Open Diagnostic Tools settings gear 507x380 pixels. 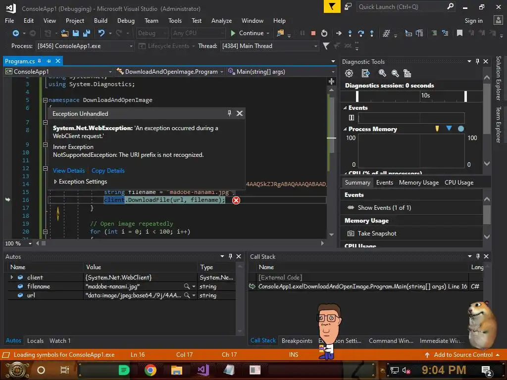[x=349, y=73]
